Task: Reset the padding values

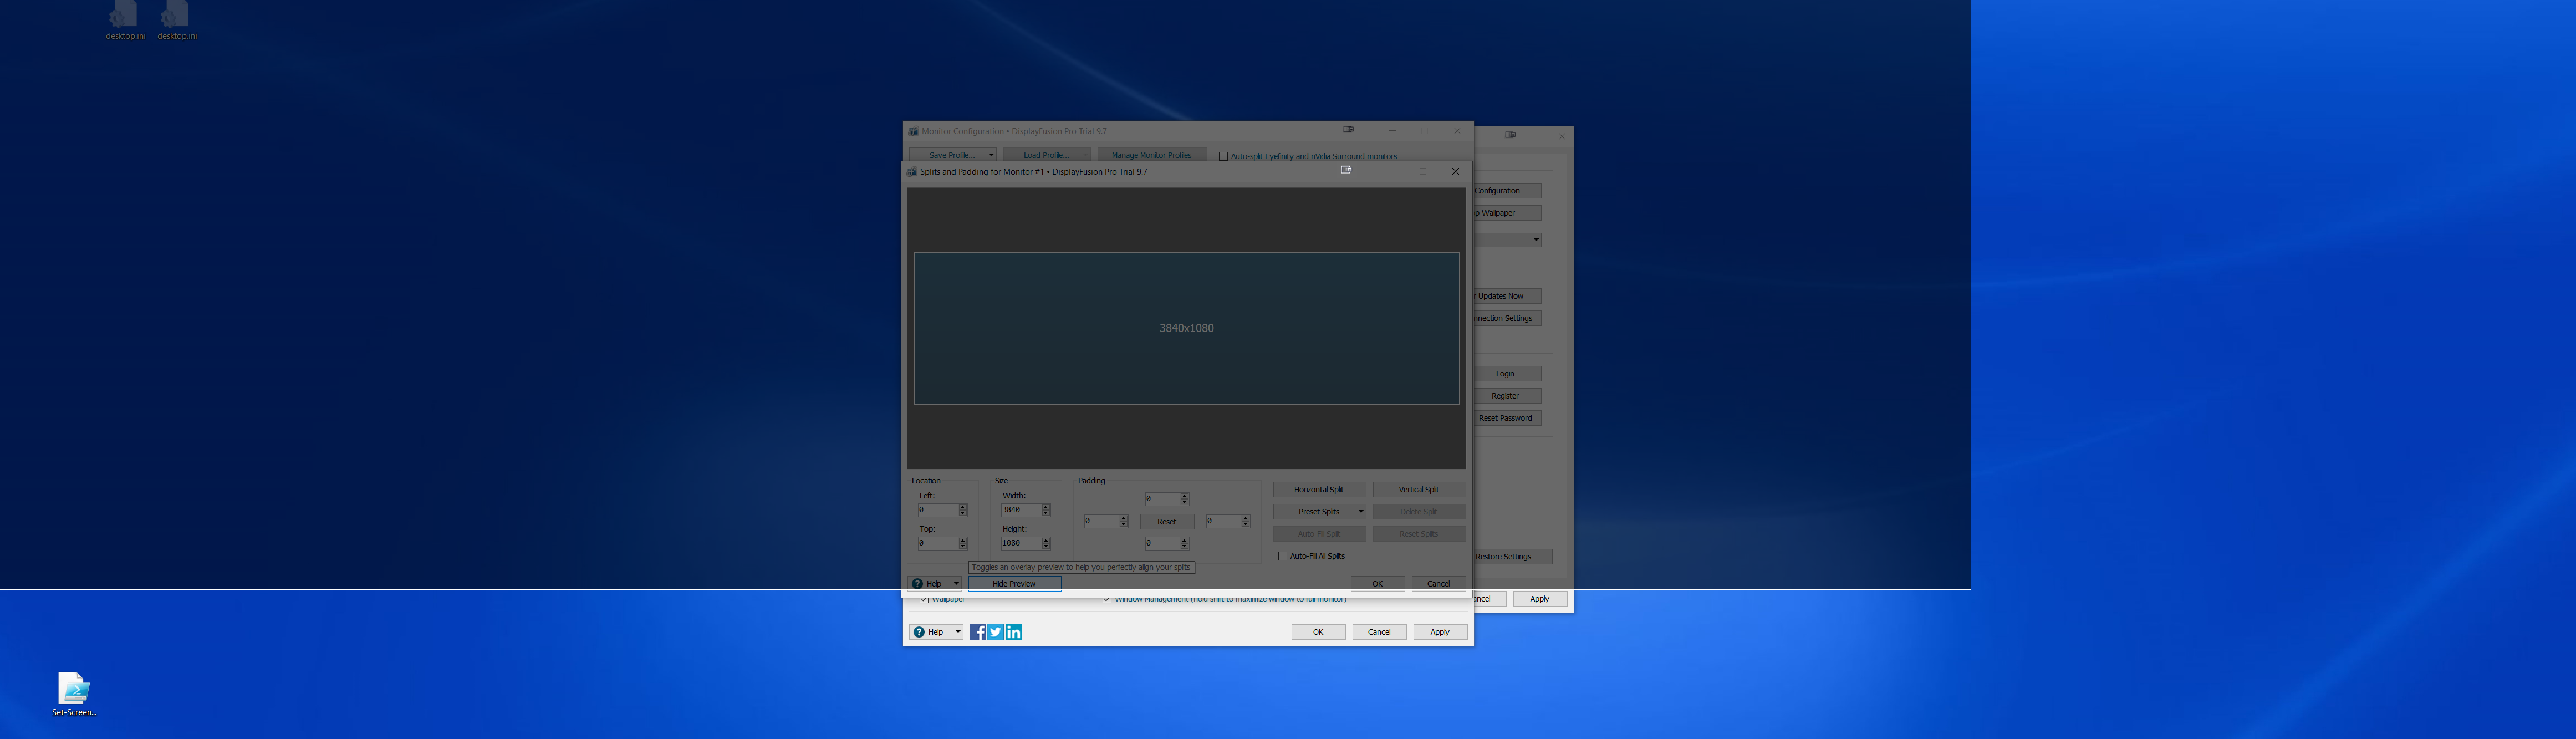Action: pyautogui.click(x=1166, y=522)
